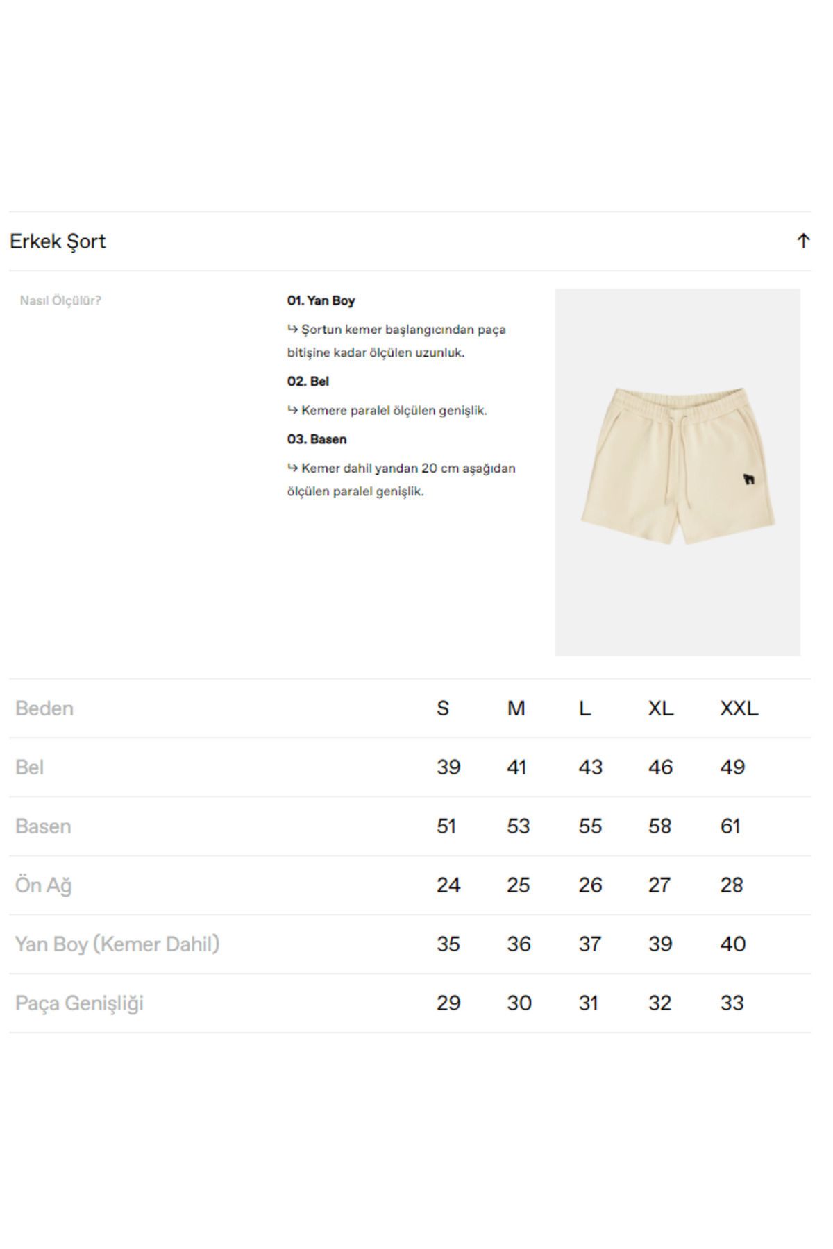
Task: Click the Beden row label
Action: (x=44, y=708)
